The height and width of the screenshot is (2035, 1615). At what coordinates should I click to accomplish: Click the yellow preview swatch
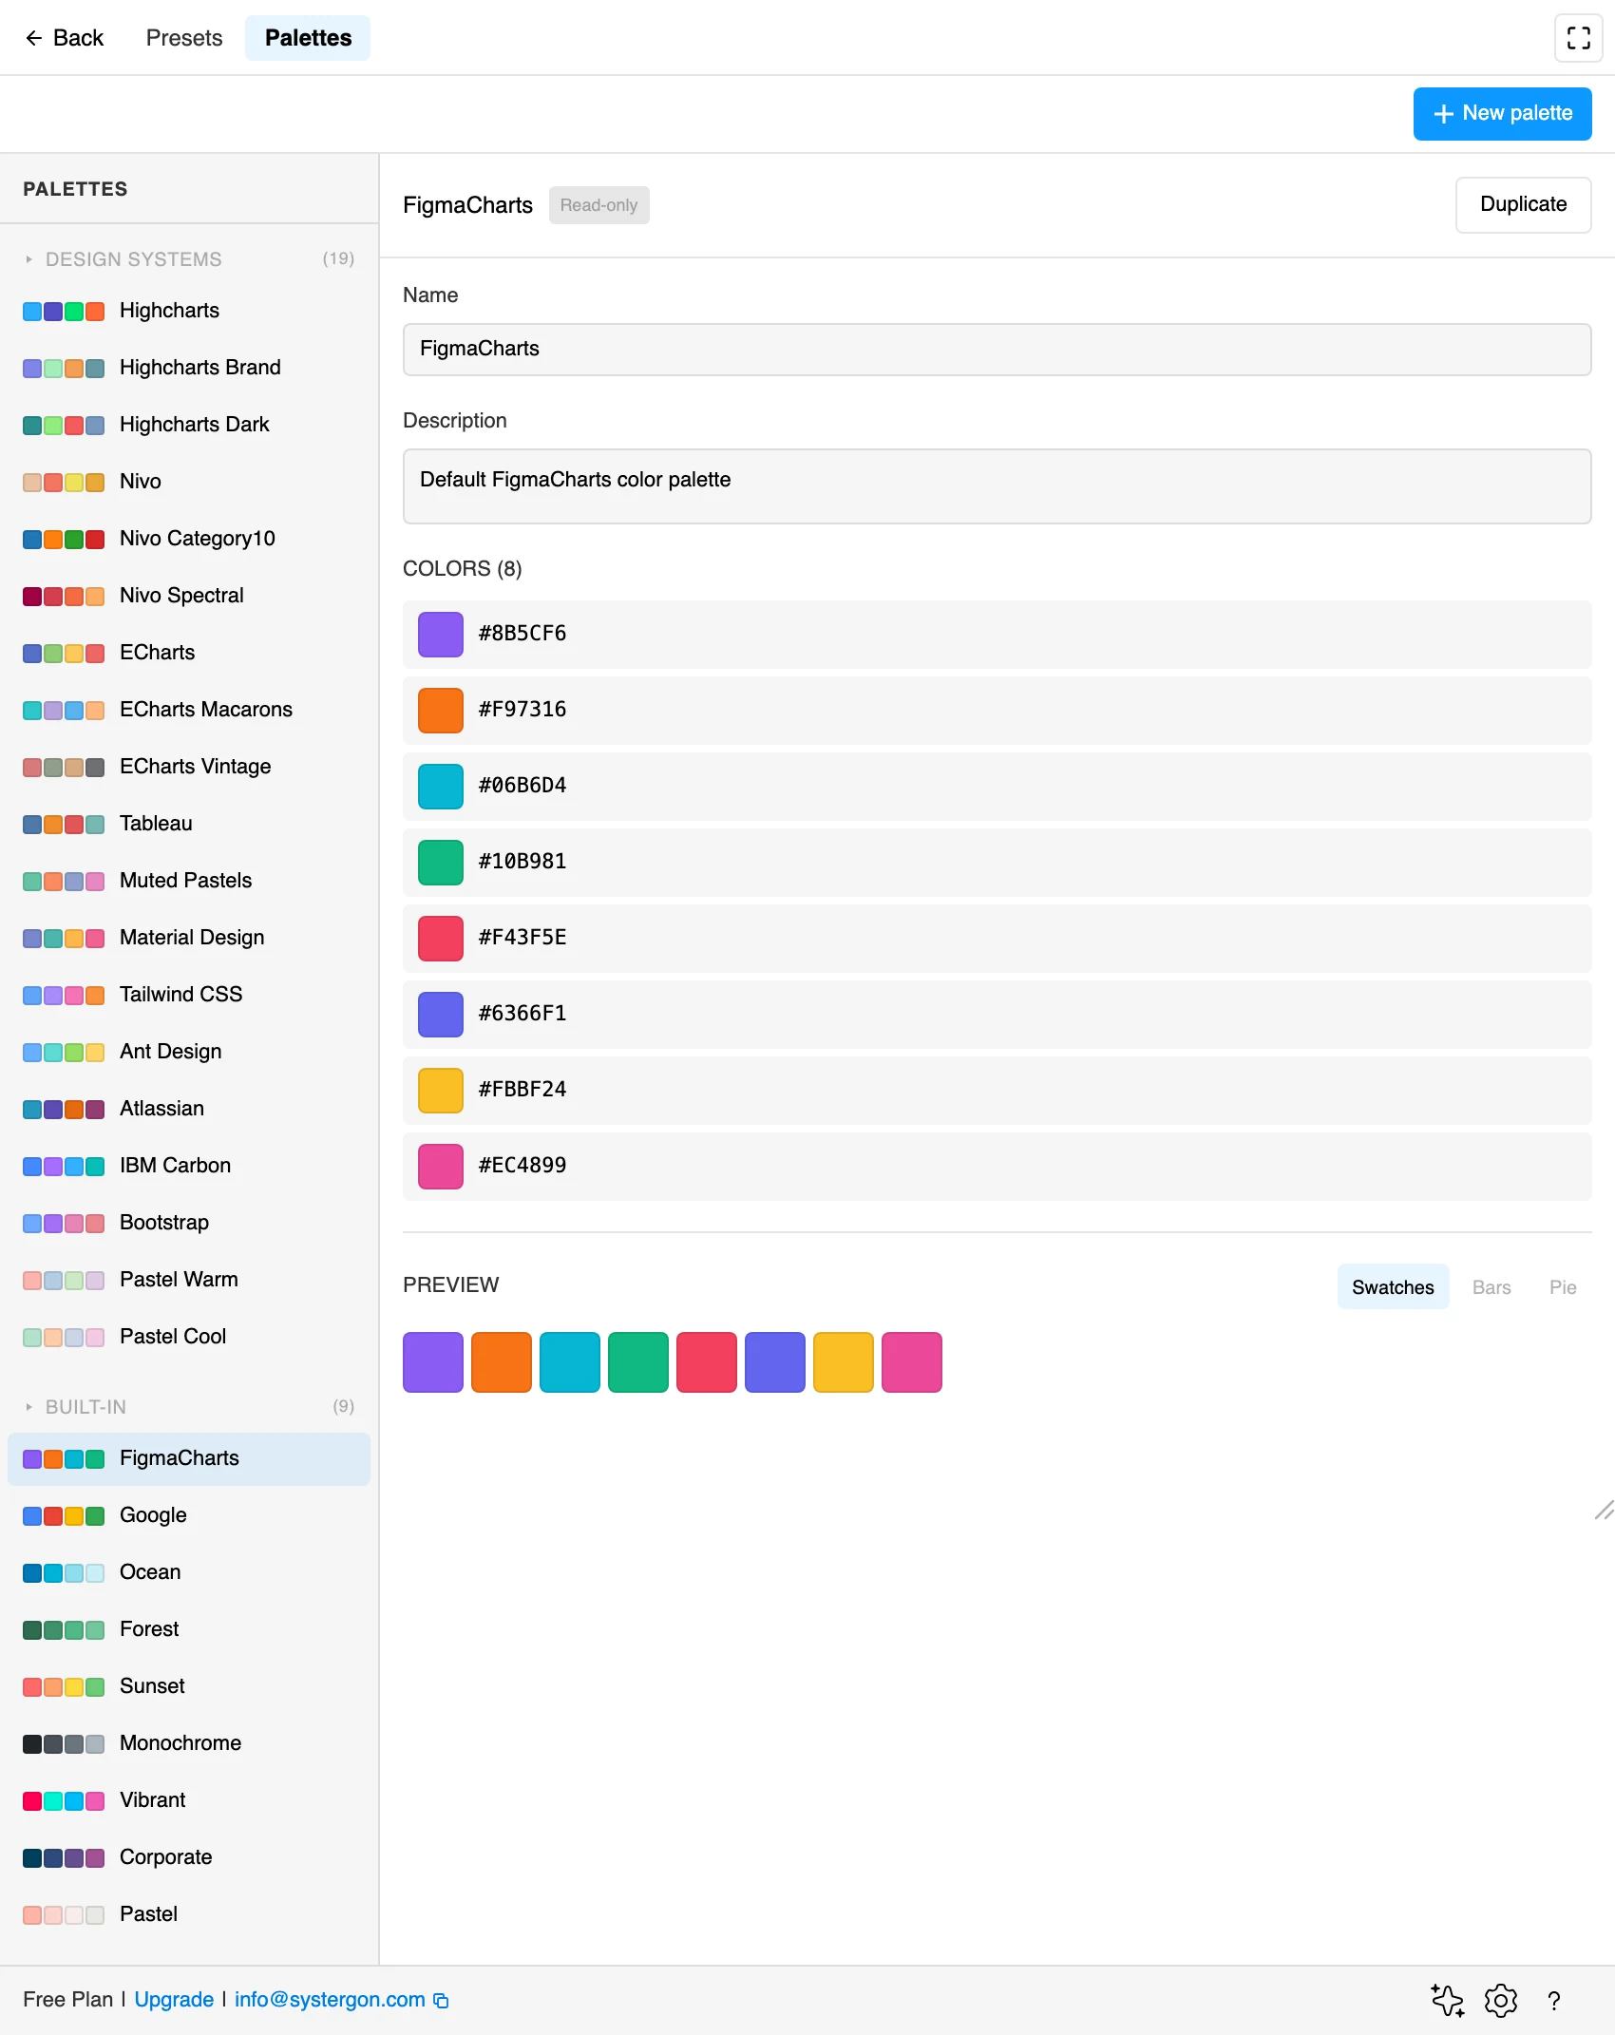pos(844,1362)
